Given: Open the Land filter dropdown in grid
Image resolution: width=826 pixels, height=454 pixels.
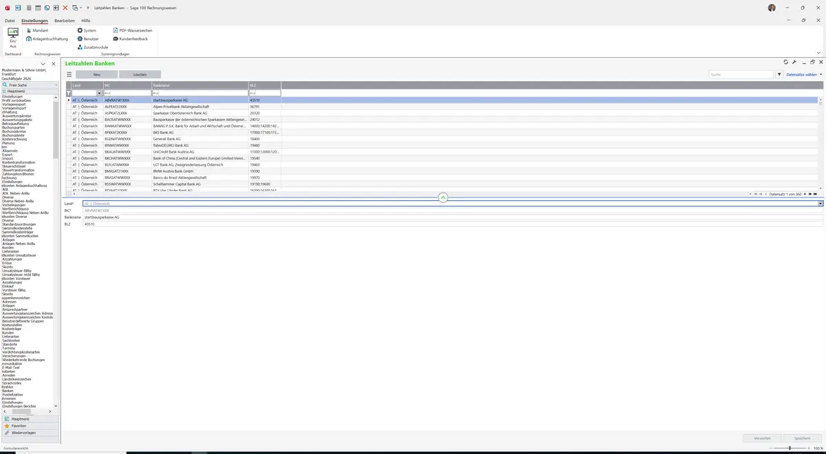Looking at the screenshot, I should pos(99,93).
